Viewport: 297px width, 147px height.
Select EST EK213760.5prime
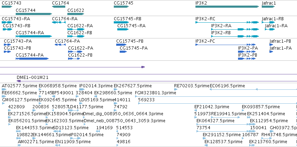pyautogui.click(x=252, y=145)
